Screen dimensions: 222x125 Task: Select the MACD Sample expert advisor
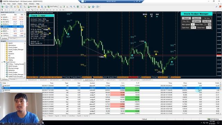tap(13, 66)
